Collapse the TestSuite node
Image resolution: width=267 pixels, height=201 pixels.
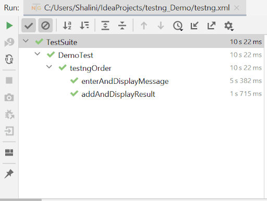(x=26, y=41)
